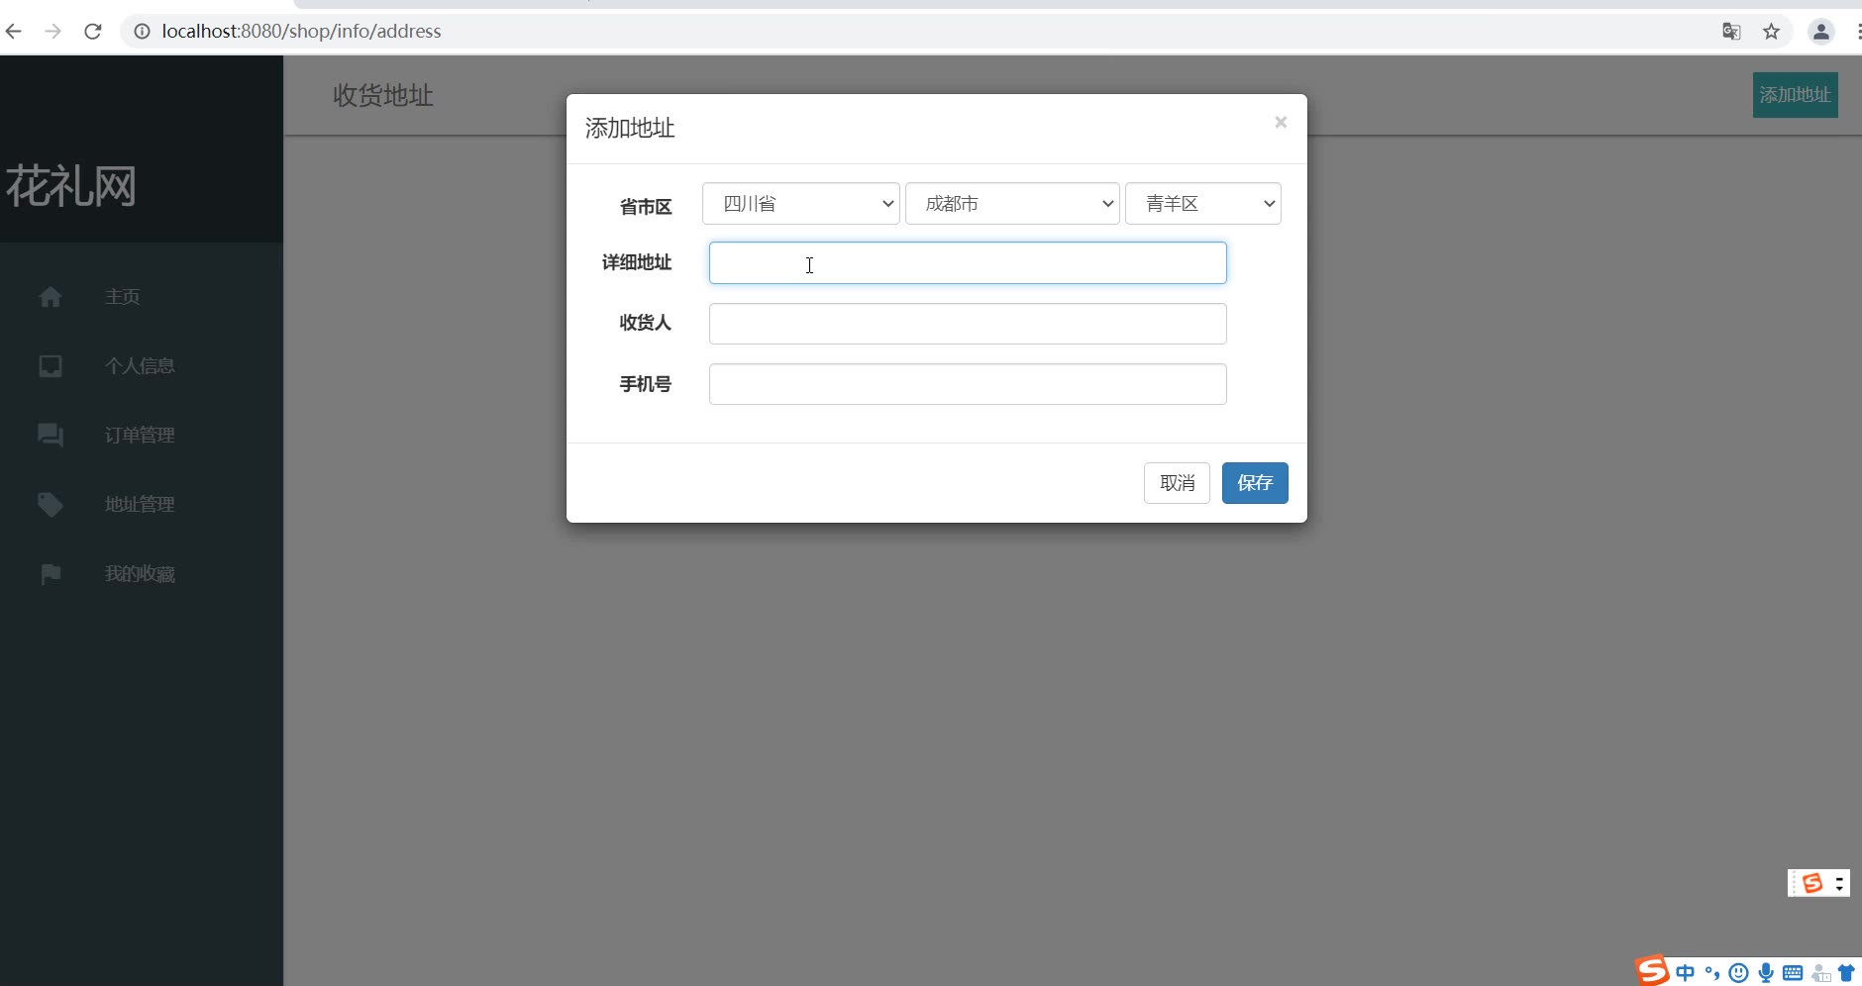The height and width of the screenshot is (986, 1862).
Task: Open the city dropdown showing 成都市
Action: 1012,204
